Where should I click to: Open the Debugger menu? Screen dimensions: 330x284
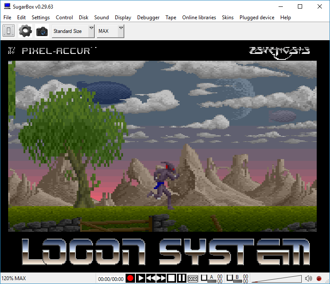[x=148, y=18]
